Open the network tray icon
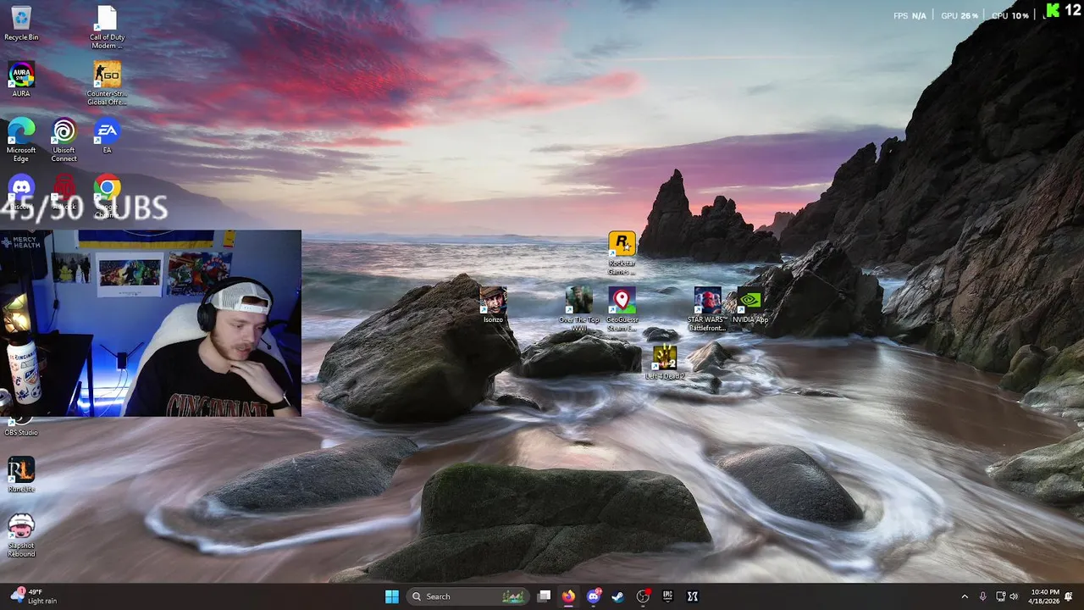Image resolution: width=1084 pixels, height=610 pixels. [x=1000, y=596]
